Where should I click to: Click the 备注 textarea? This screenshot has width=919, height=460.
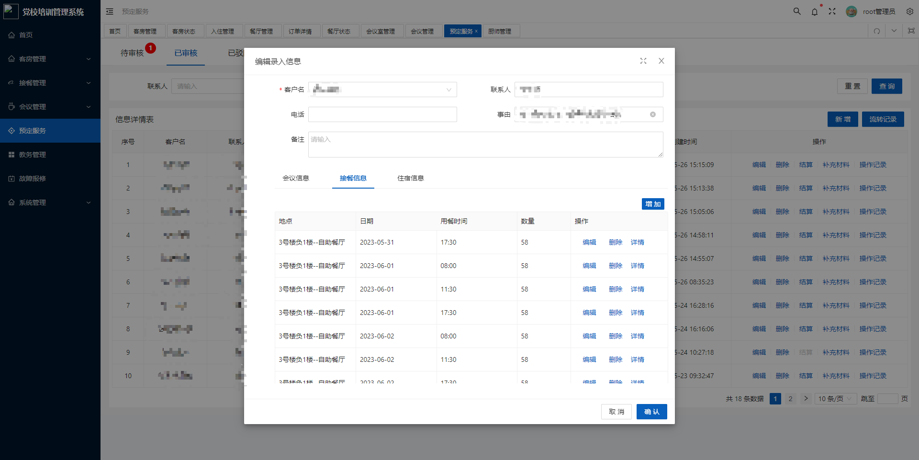tap(486, 145)
